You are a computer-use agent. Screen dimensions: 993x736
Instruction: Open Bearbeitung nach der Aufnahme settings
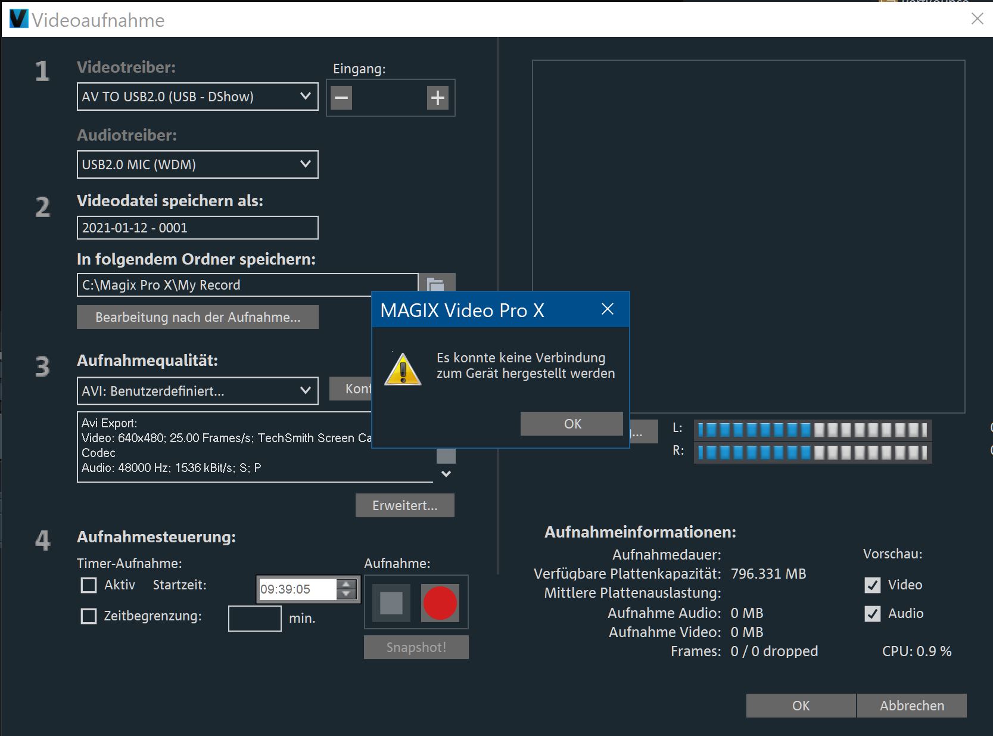[x=198, y=317]
